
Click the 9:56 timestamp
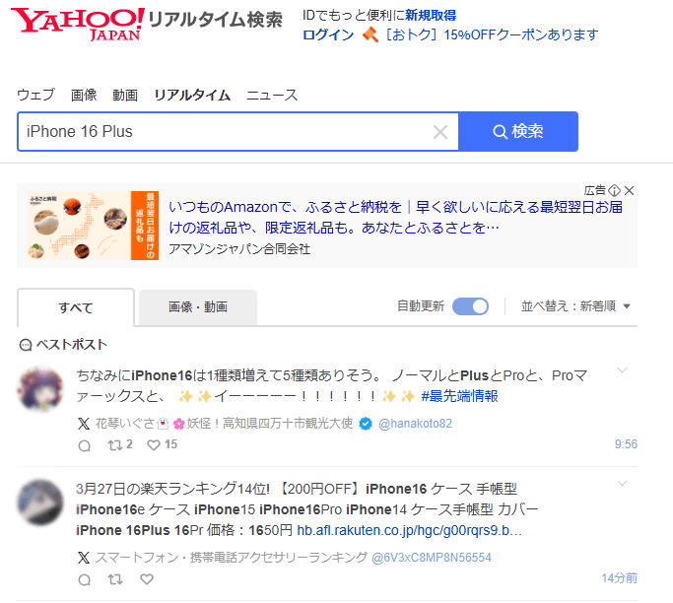pos(626,444)
